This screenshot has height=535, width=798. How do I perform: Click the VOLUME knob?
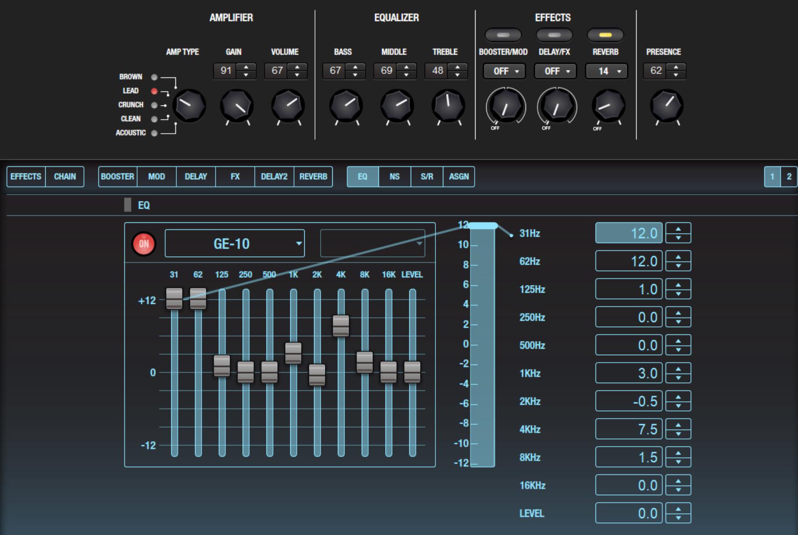click(288, 106)
